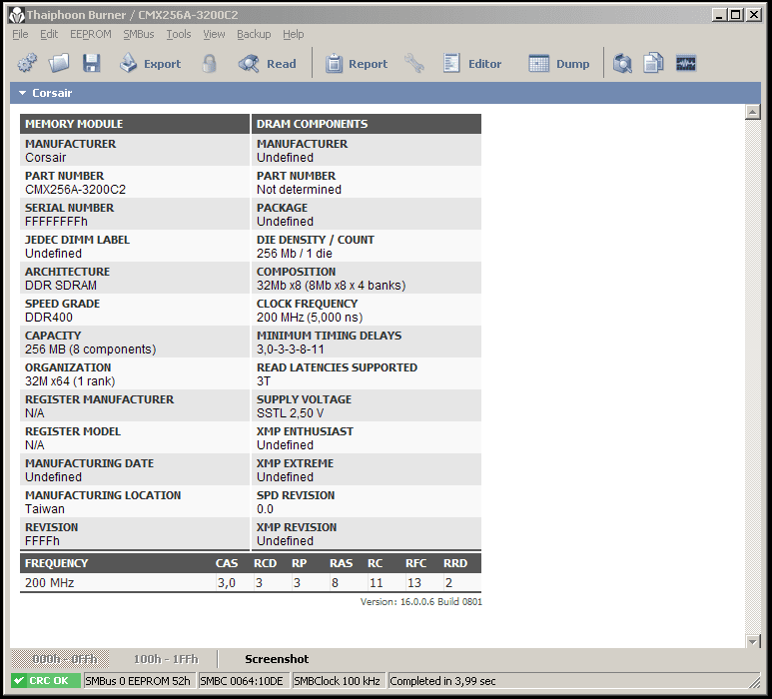
Task: Click the open file folder icon
Action: coord(59,64)
